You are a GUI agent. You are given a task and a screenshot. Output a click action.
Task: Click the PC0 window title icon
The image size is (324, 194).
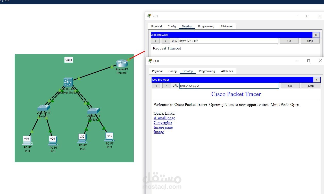click(x=150, y=61)
